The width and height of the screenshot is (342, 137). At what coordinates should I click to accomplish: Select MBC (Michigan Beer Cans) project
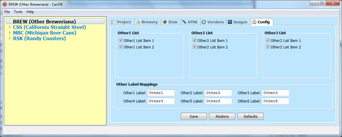[44, 33]
